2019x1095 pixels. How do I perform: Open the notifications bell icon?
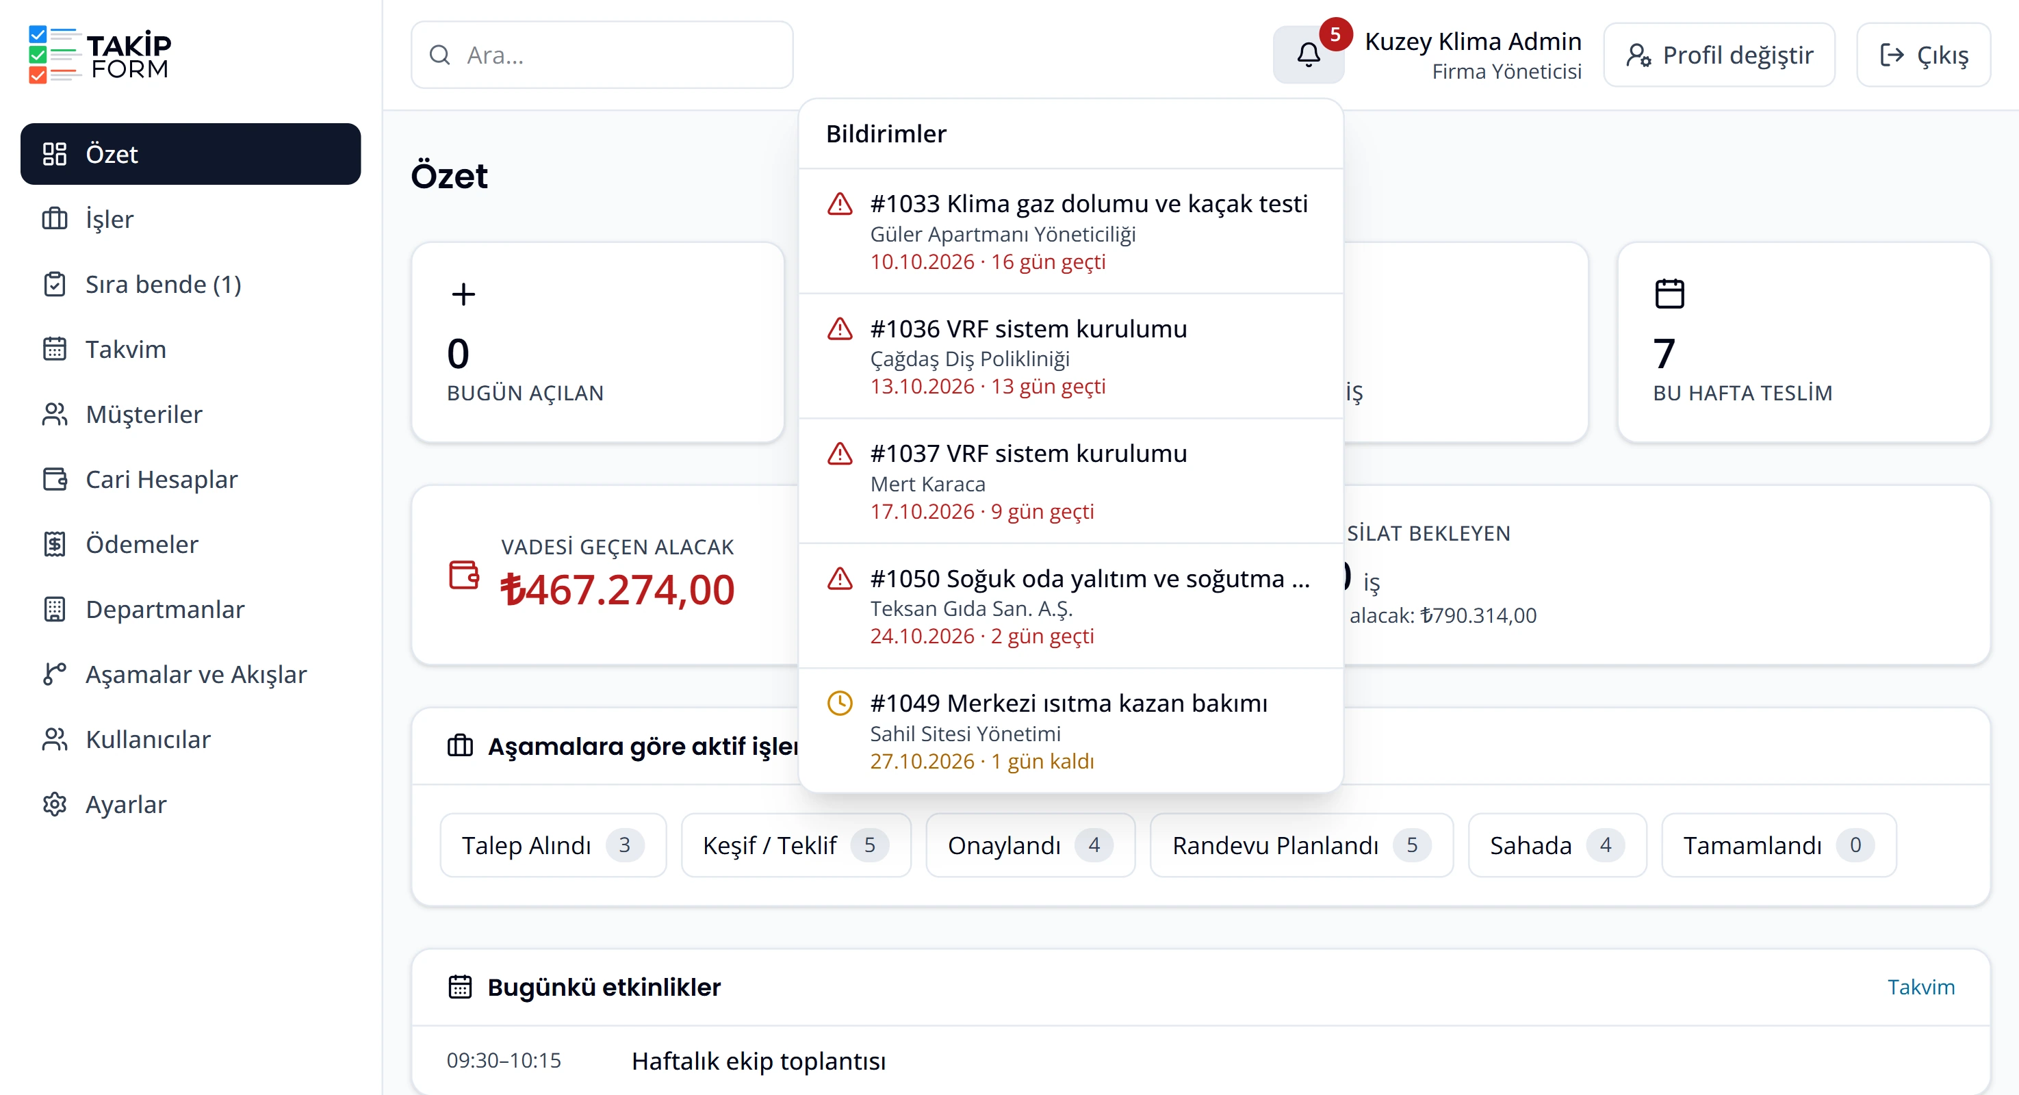[1307, 55]
